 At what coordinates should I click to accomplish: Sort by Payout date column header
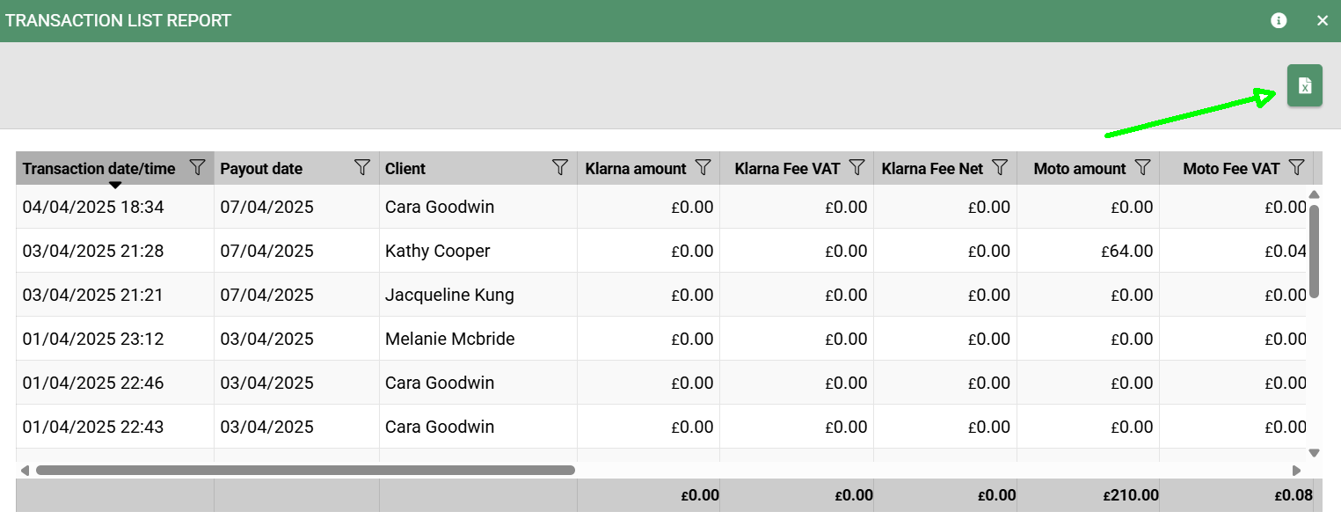tap(261, 168)
